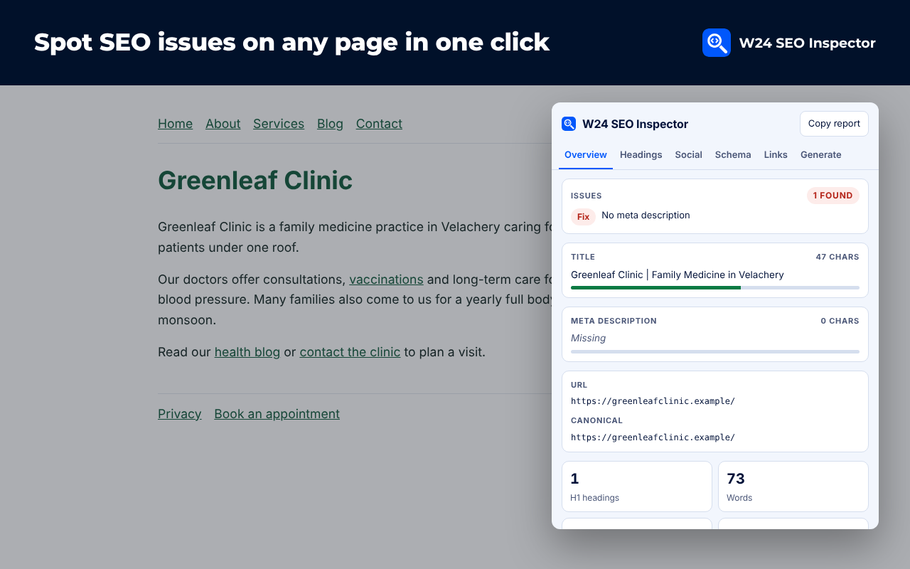
Task: Follow the vaccinations link
Action: click(386, 280)
